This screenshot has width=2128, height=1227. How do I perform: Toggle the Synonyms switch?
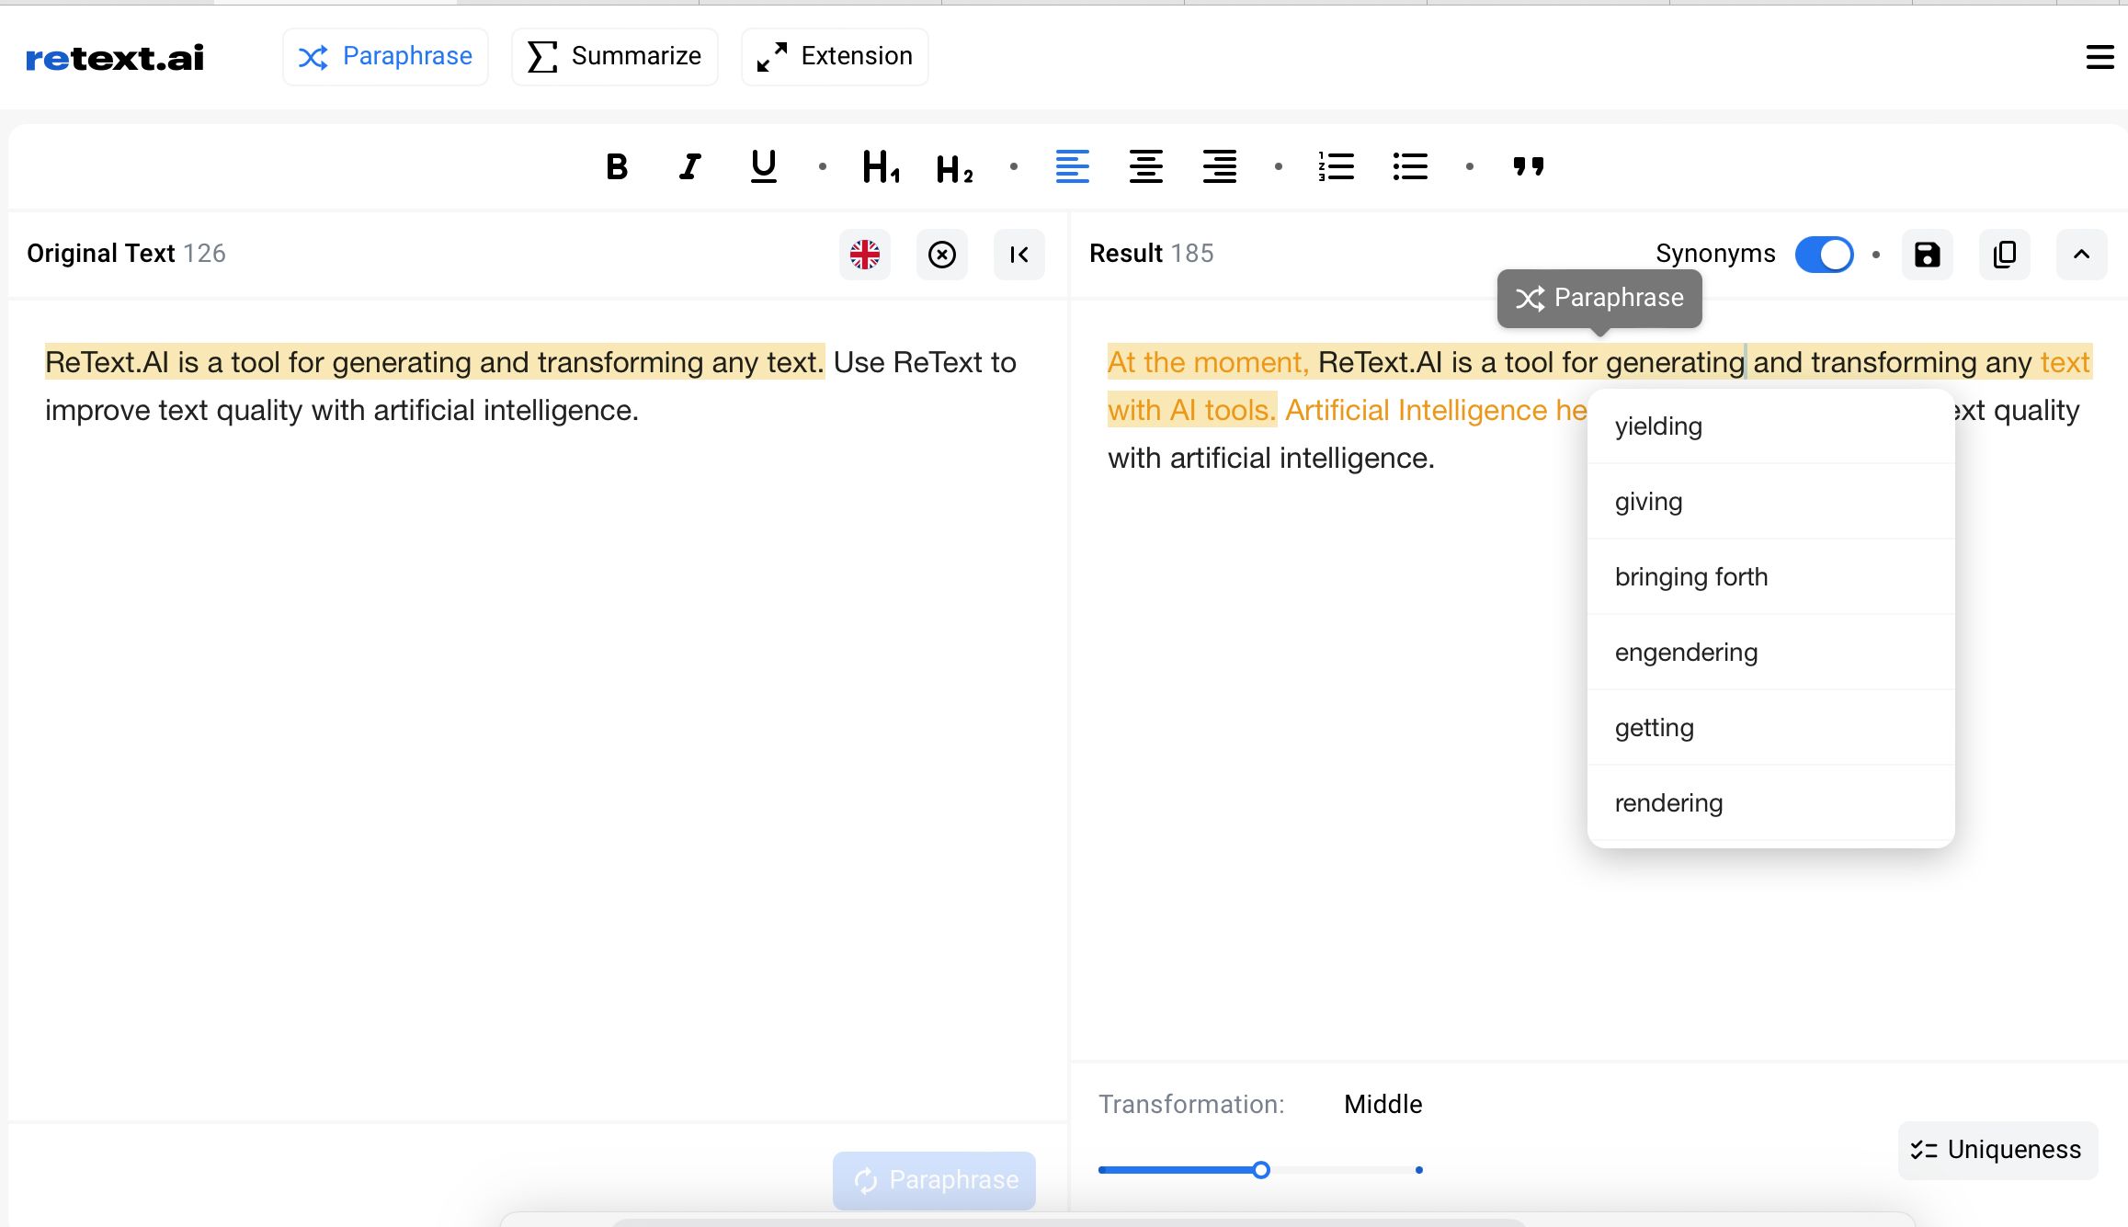[x=1825, y=255]
